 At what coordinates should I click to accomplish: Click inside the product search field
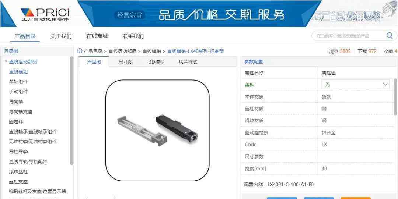(349, 36)
